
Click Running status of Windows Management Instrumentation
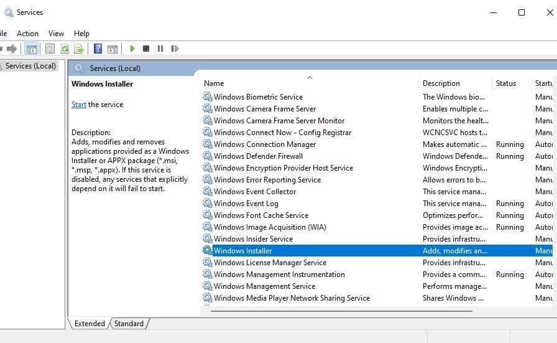coord(510,275)
